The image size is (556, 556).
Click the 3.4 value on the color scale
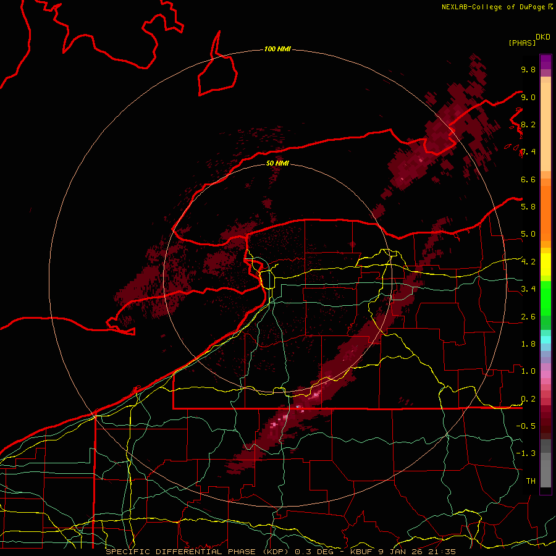(528, 289)
